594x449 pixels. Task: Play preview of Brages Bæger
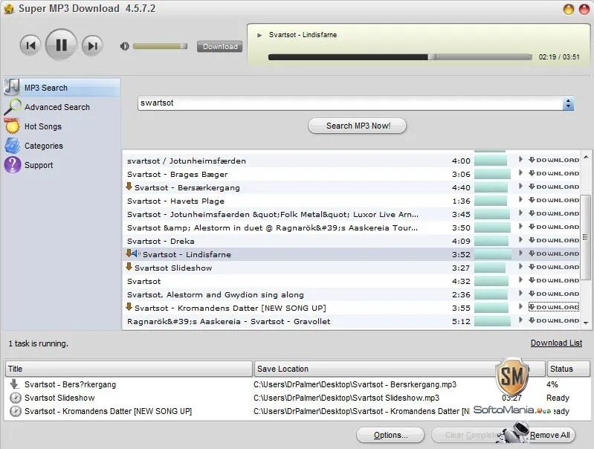(521, 172)
